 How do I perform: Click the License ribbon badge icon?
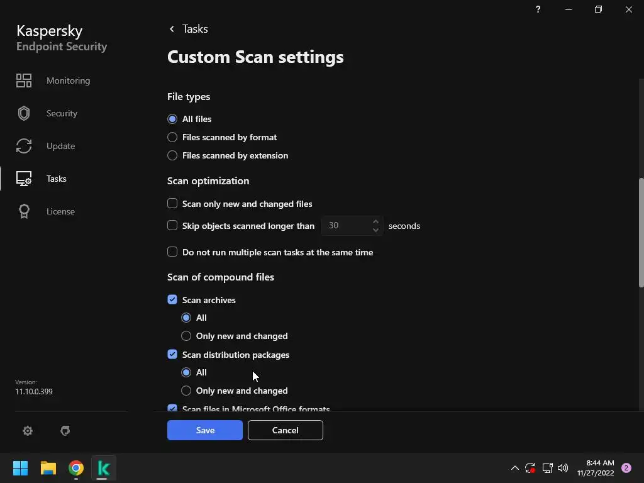pos(24,211)
